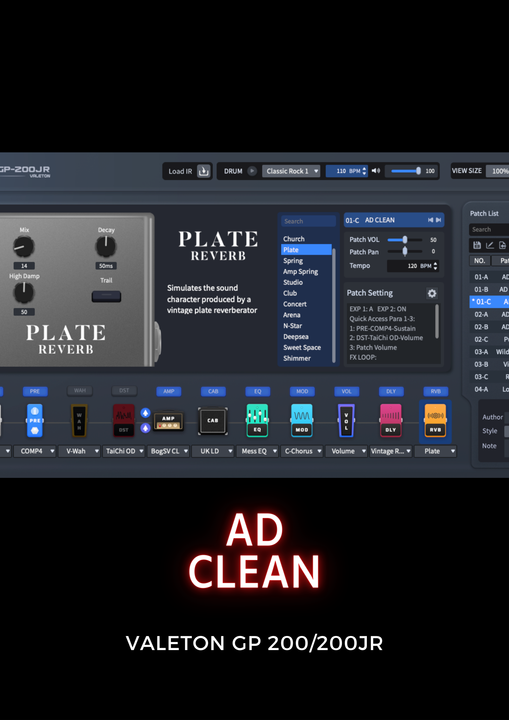Select the MOD pedal icon

coord(302,420)
